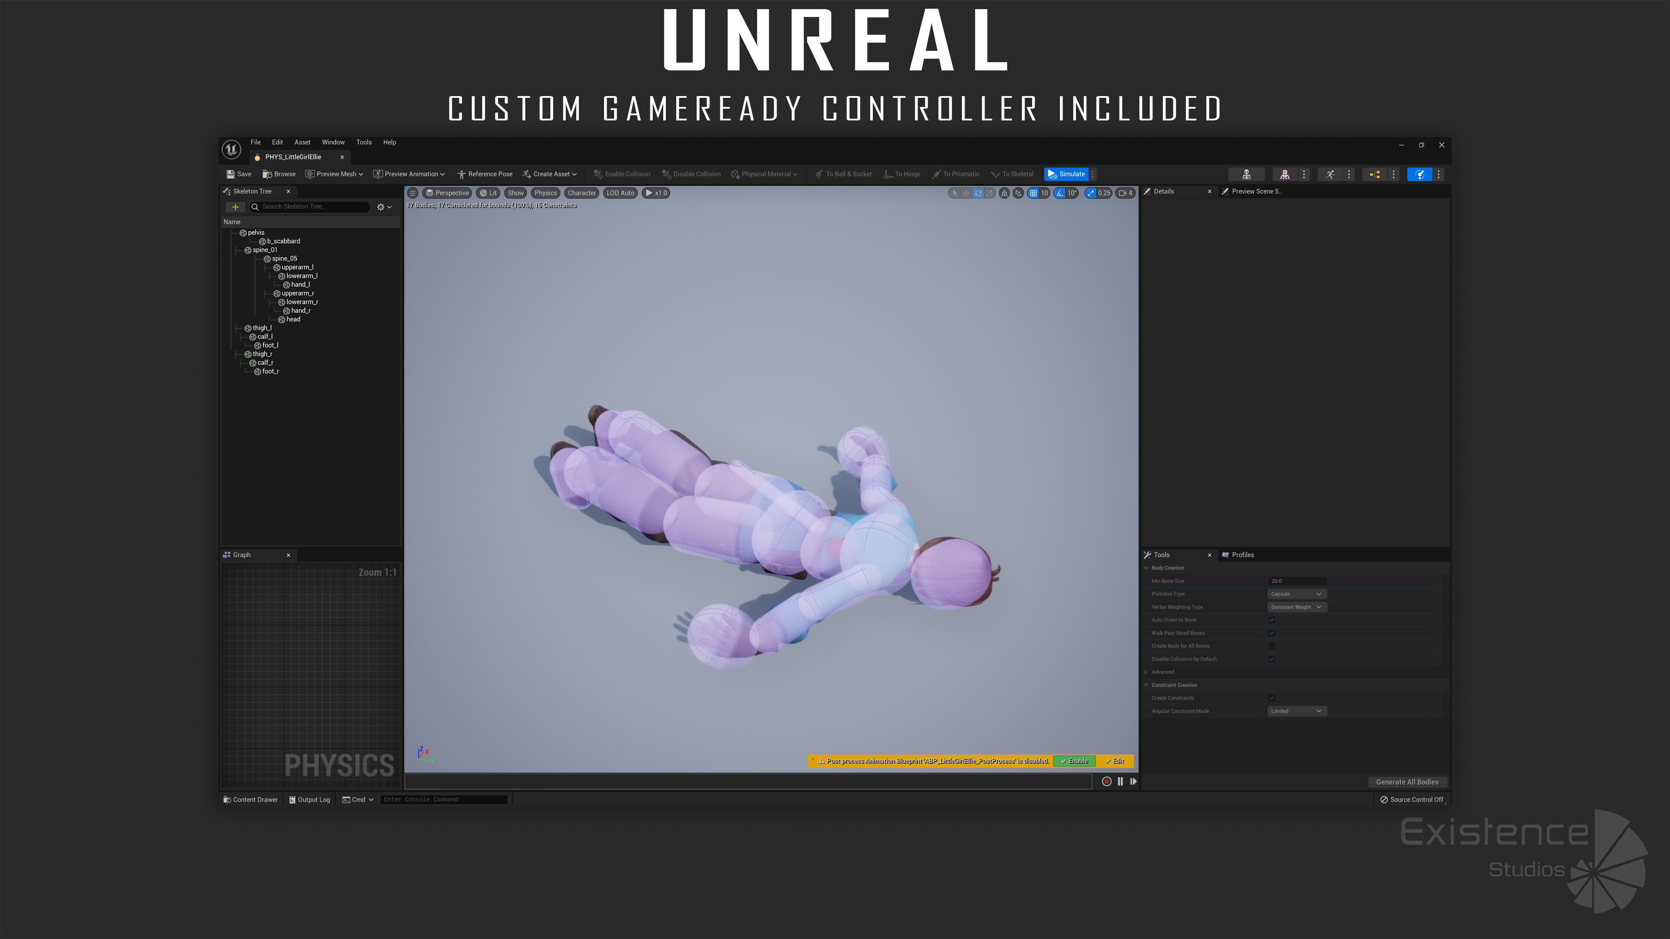Click the green add-bone plus icon
Viewport: 1670px width, 939px height.
point(235,207)
